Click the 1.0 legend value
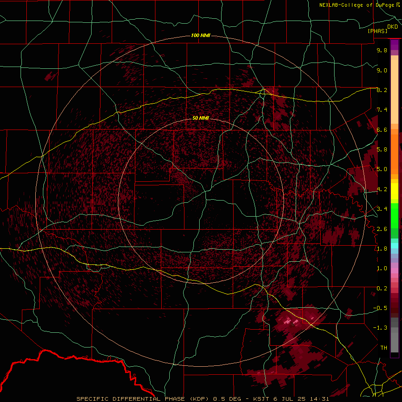402x402 pixels. pyautogui.click(x=382, y=268)
